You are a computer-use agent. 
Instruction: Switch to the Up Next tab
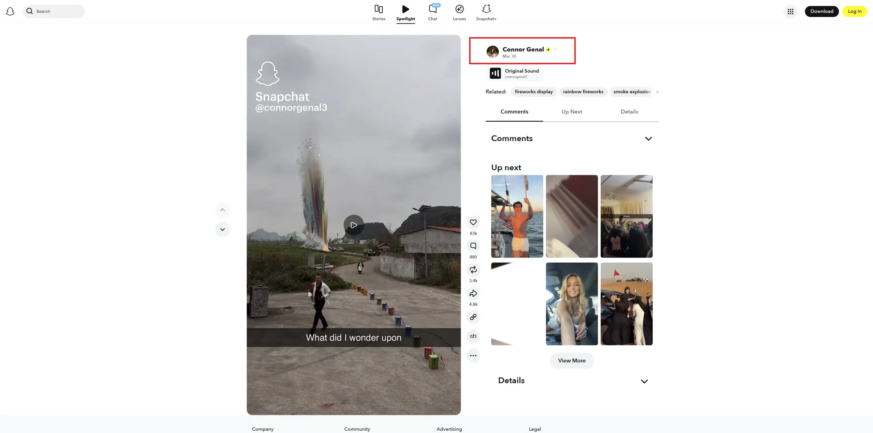pyautogui.click(x=572, y=112)
